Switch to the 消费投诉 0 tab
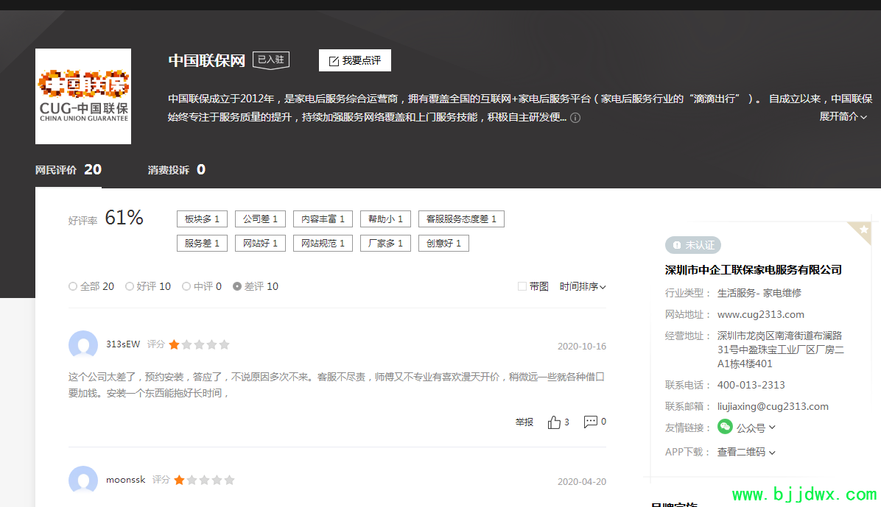Screen dimensions: 881x507 point(177,169)
